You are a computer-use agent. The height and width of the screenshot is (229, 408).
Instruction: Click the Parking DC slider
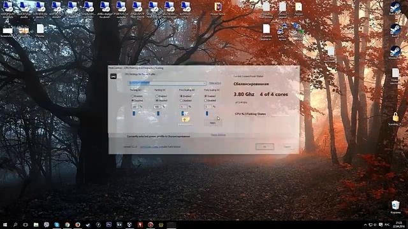[x=158, y=113]
